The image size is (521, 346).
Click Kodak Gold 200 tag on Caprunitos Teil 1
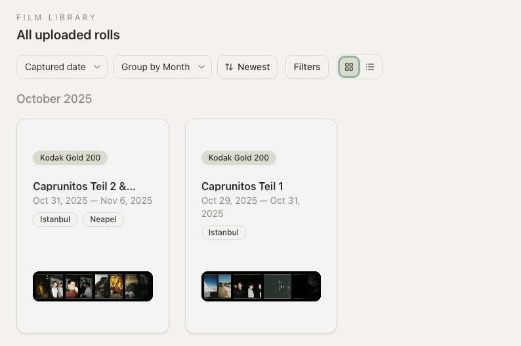[239, 158]
